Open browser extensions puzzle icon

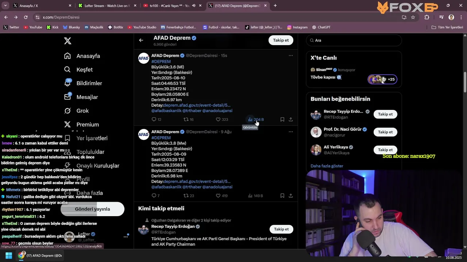(x=427, y=17)
